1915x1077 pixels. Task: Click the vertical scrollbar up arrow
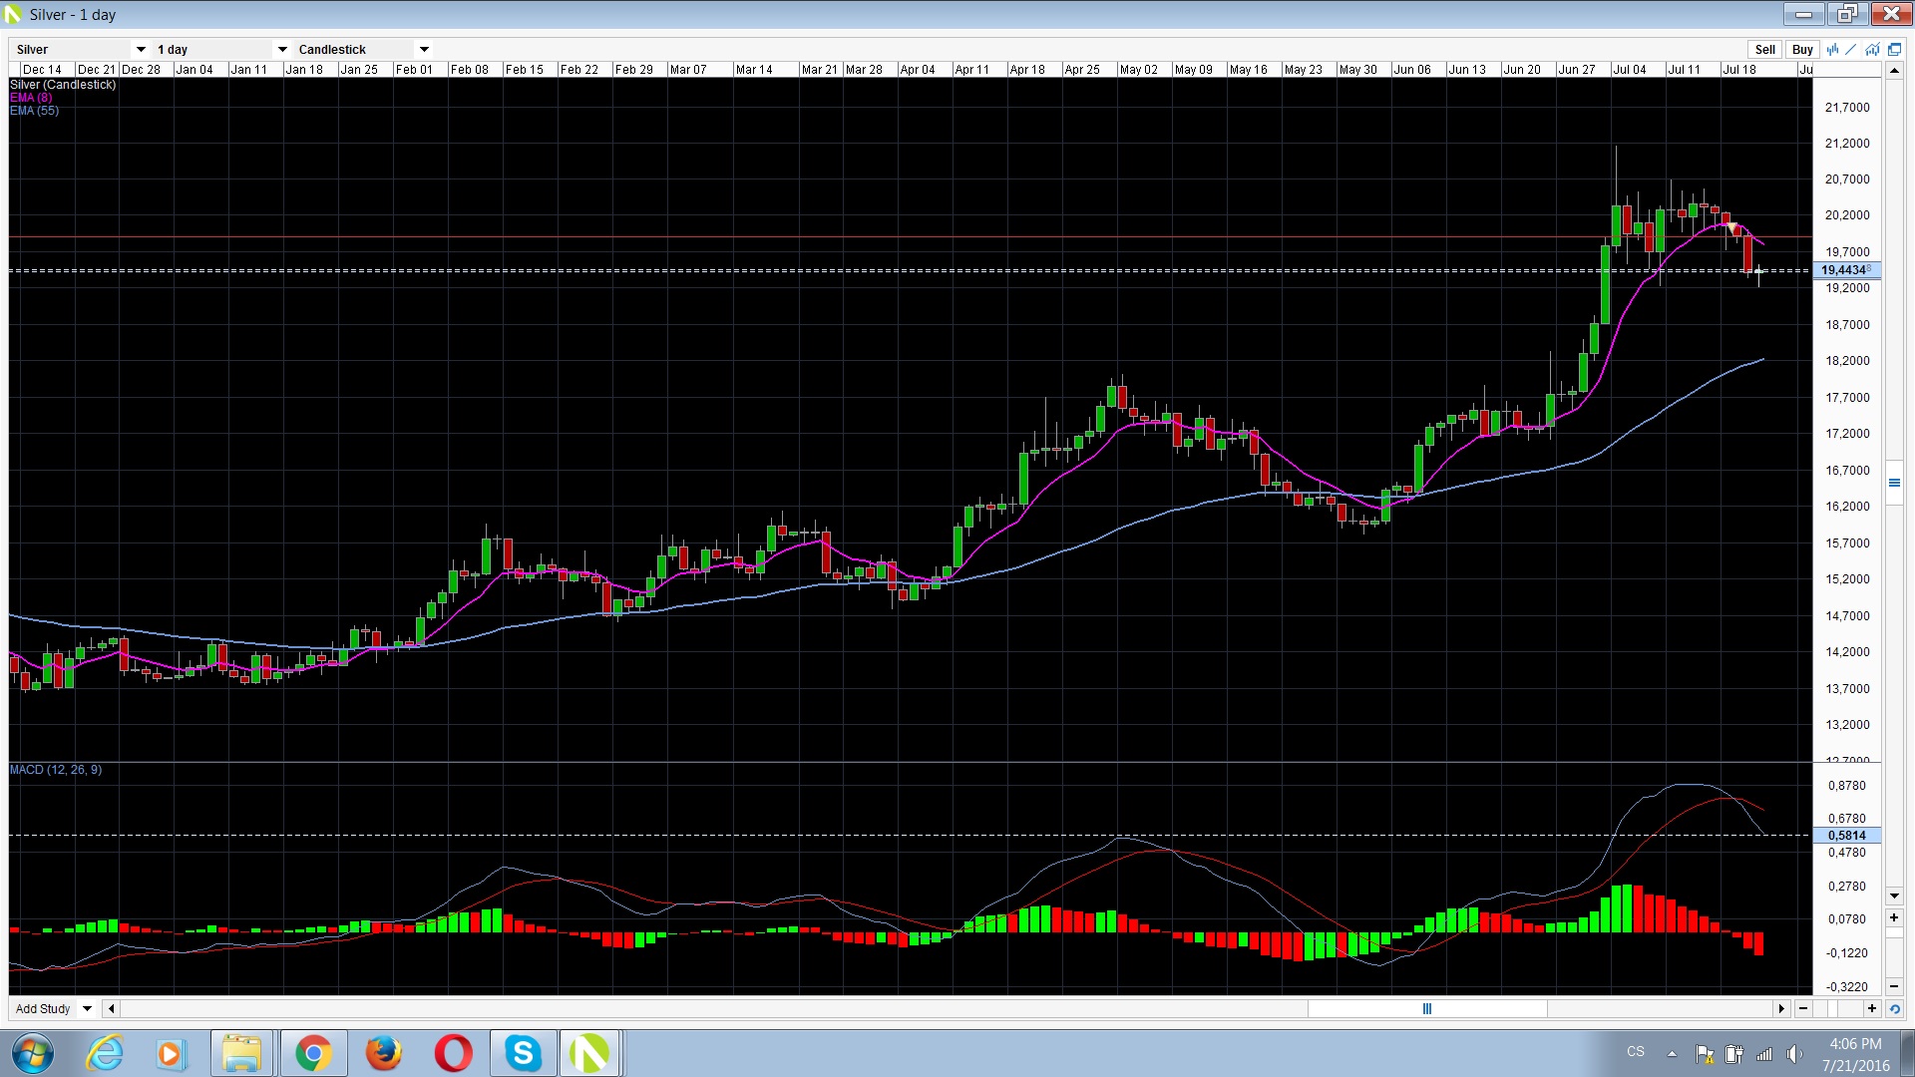point(1894,71)
